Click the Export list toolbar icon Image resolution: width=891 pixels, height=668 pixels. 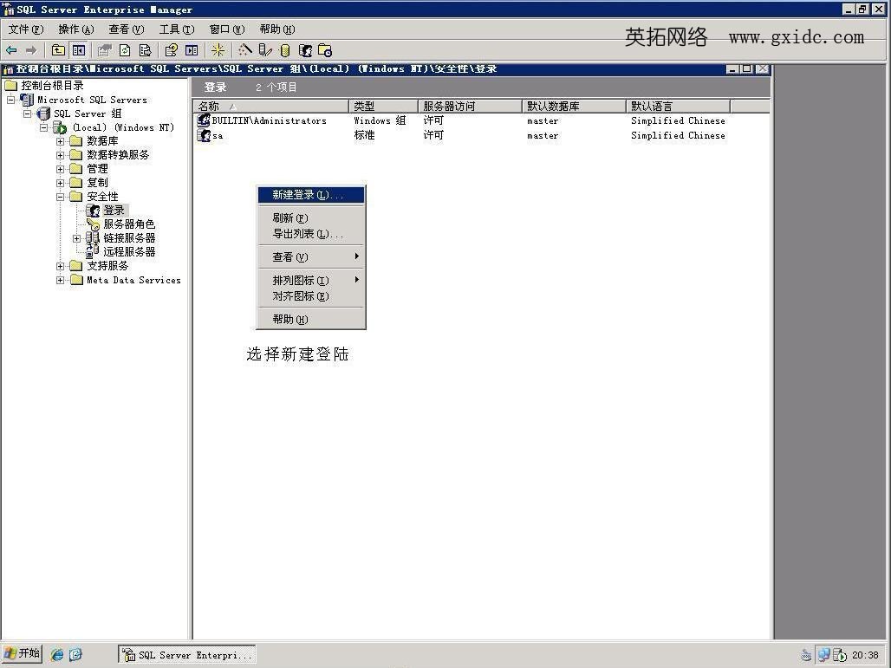coord(145,50)
